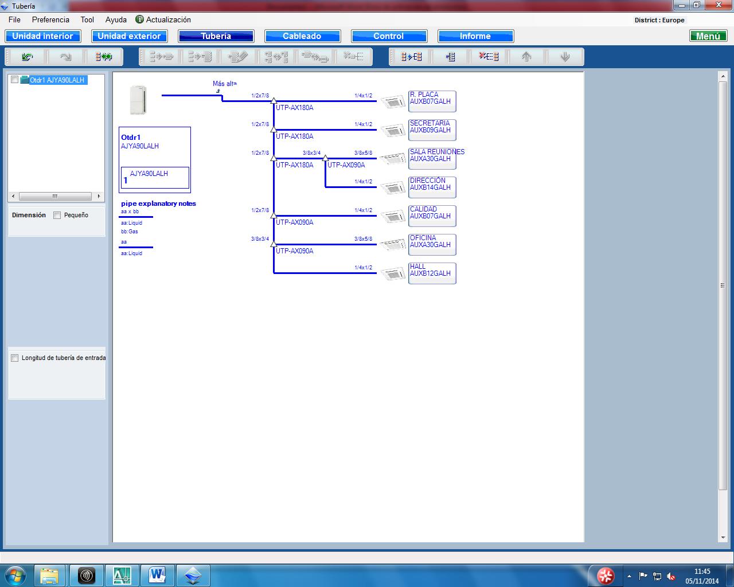Click the move up arrow toolbar icon
This screenshot has height=587, width=734.
point(526,57)
